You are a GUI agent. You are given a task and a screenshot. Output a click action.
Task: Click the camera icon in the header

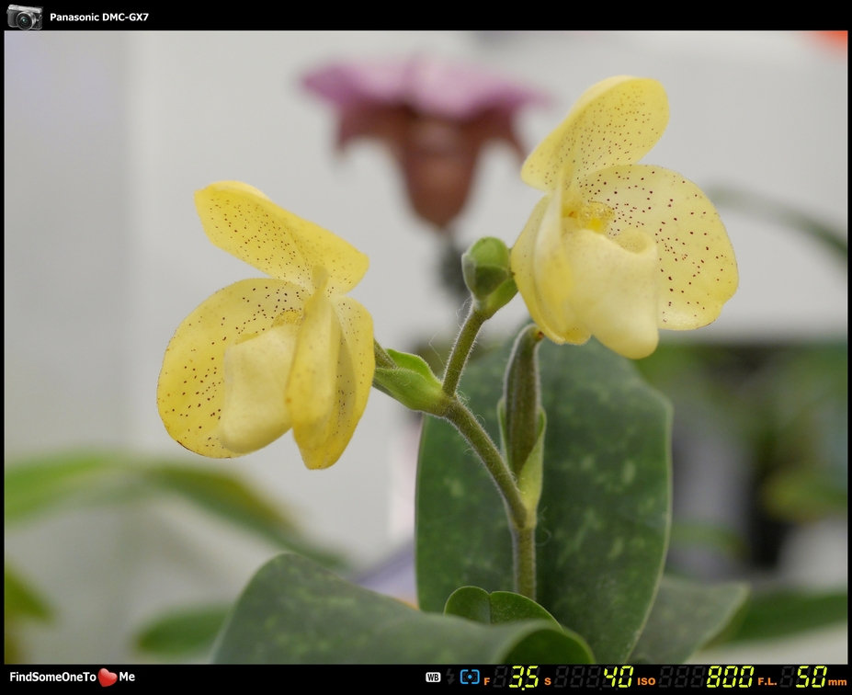coord(25,17)
